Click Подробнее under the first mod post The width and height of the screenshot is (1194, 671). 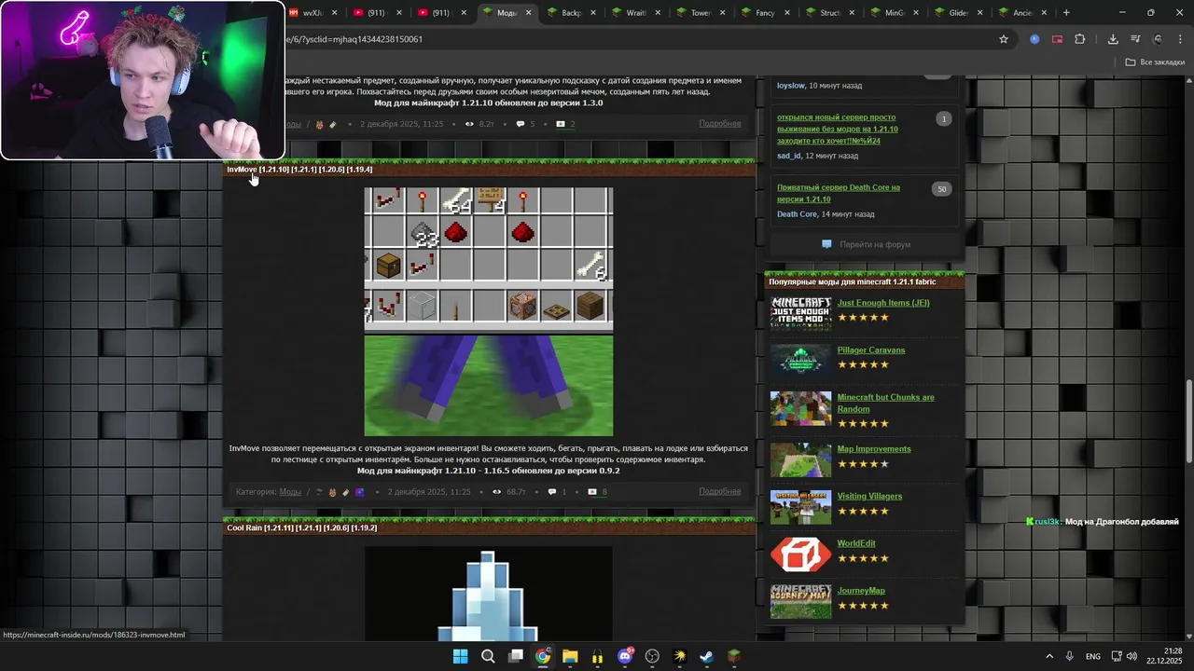[720, 124]
